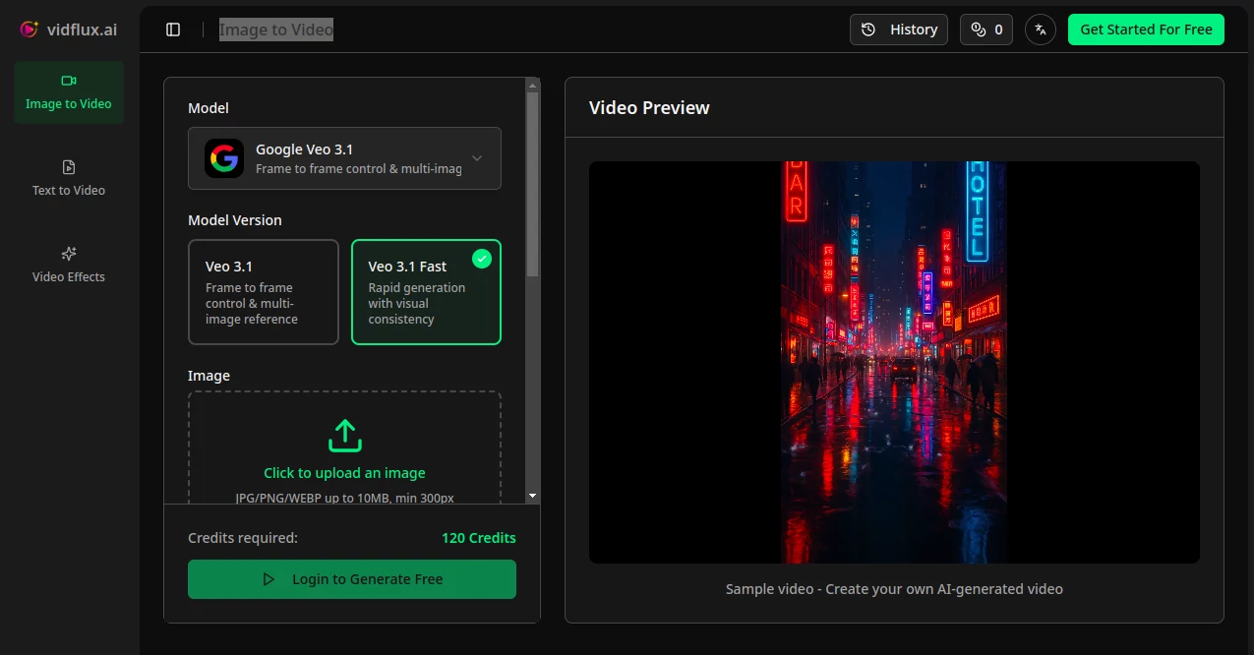This screenshot has width=1254, height=655.
Task: Click the green upload arrow icon
Action: [344, 434]
